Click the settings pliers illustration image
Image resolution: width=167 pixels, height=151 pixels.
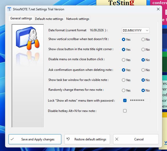[28, 39]
